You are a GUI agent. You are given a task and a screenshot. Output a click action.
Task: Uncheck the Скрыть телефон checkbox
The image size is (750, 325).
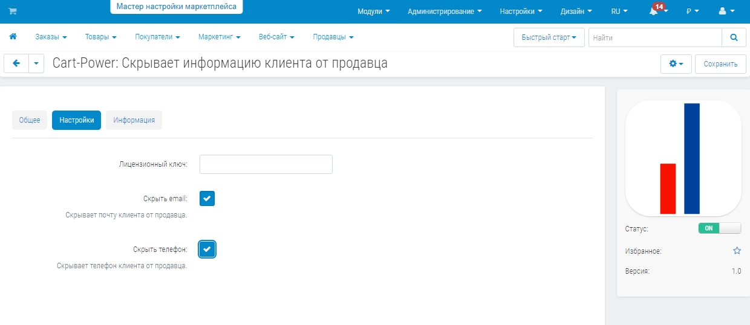point(207,249)
